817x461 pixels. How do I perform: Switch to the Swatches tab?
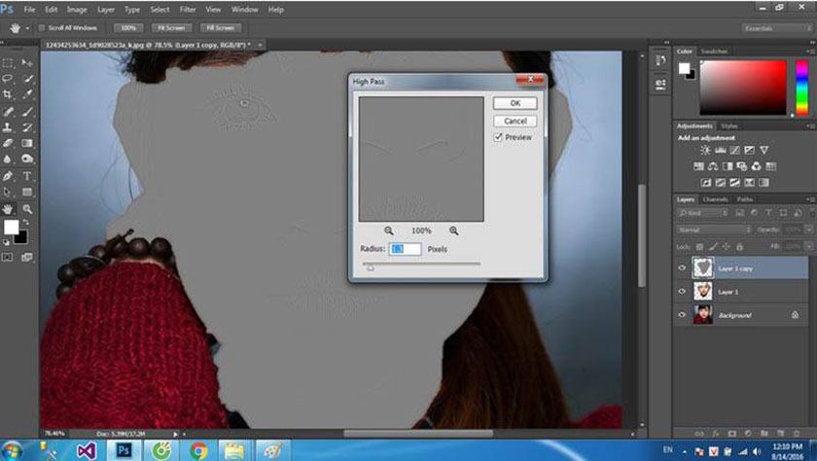point(714,52)
